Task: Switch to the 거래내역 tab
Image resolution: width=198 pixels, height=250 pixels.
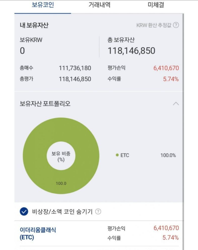Action: click(x=99, y=5)
